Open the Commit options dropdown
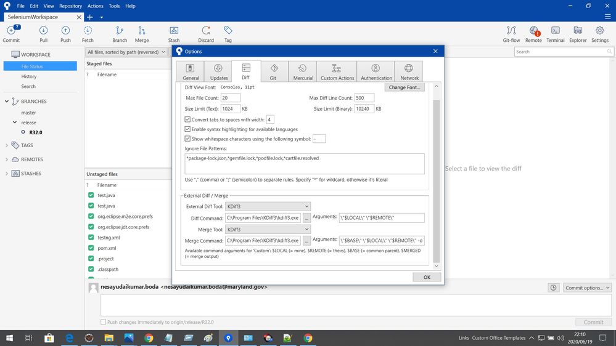Image resolution: width=616 pixels, height=346 pixels. [x=587, y=288]
